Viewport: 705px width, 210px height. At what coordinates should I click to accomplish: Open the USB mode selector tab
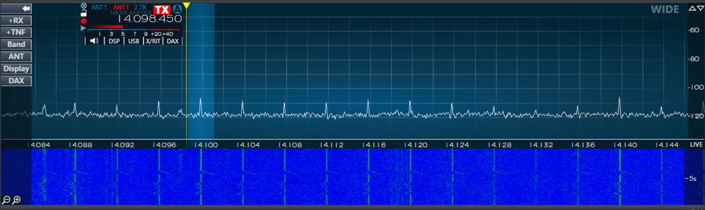134,41
